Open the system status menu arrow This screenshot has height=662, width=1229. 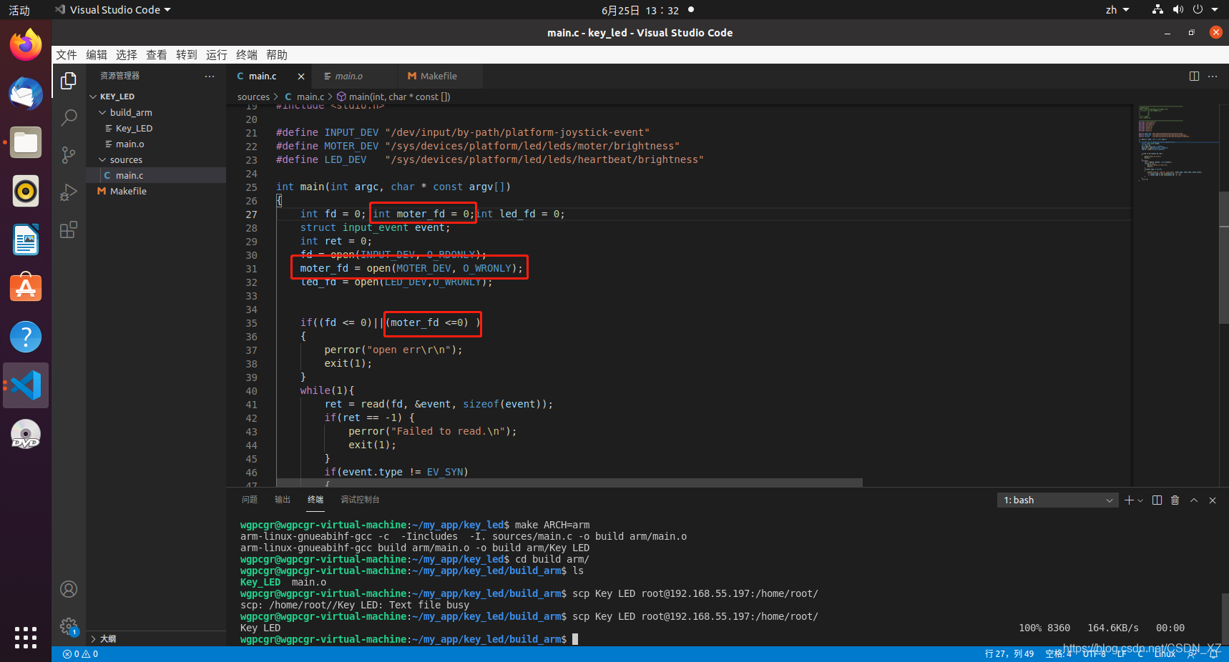(x=1215, y=10)
